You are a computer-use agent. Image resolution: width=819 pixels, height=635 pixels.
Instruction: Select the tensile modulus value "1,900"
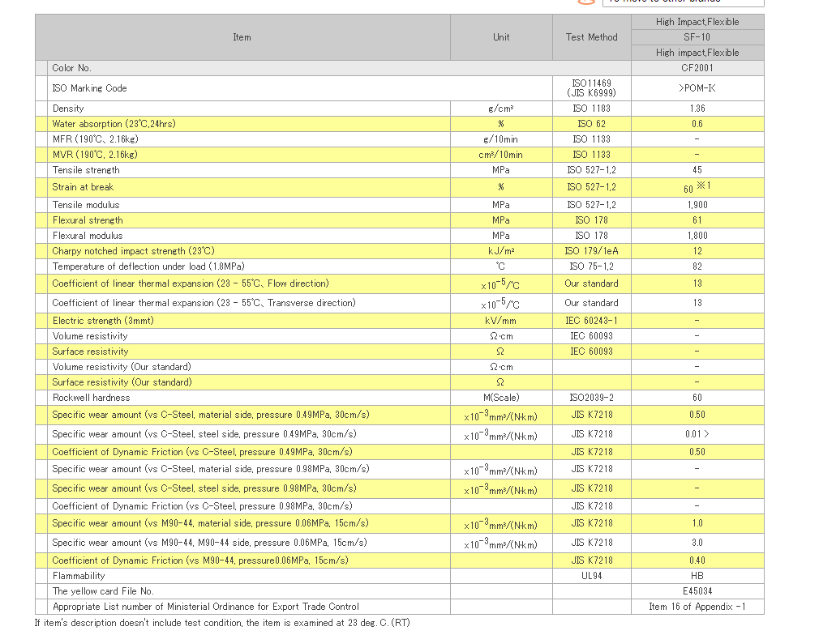[x=697, y=205]
